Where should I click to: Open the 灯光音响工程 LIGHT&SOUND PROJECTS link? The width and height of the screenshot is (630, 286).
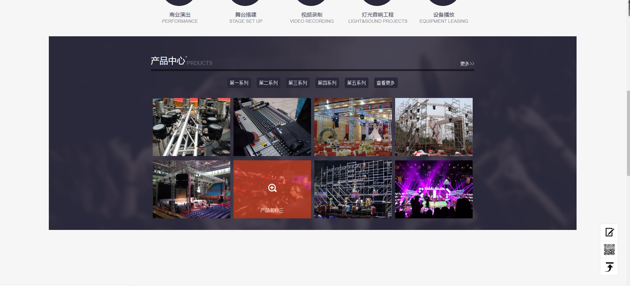point(378,18)
